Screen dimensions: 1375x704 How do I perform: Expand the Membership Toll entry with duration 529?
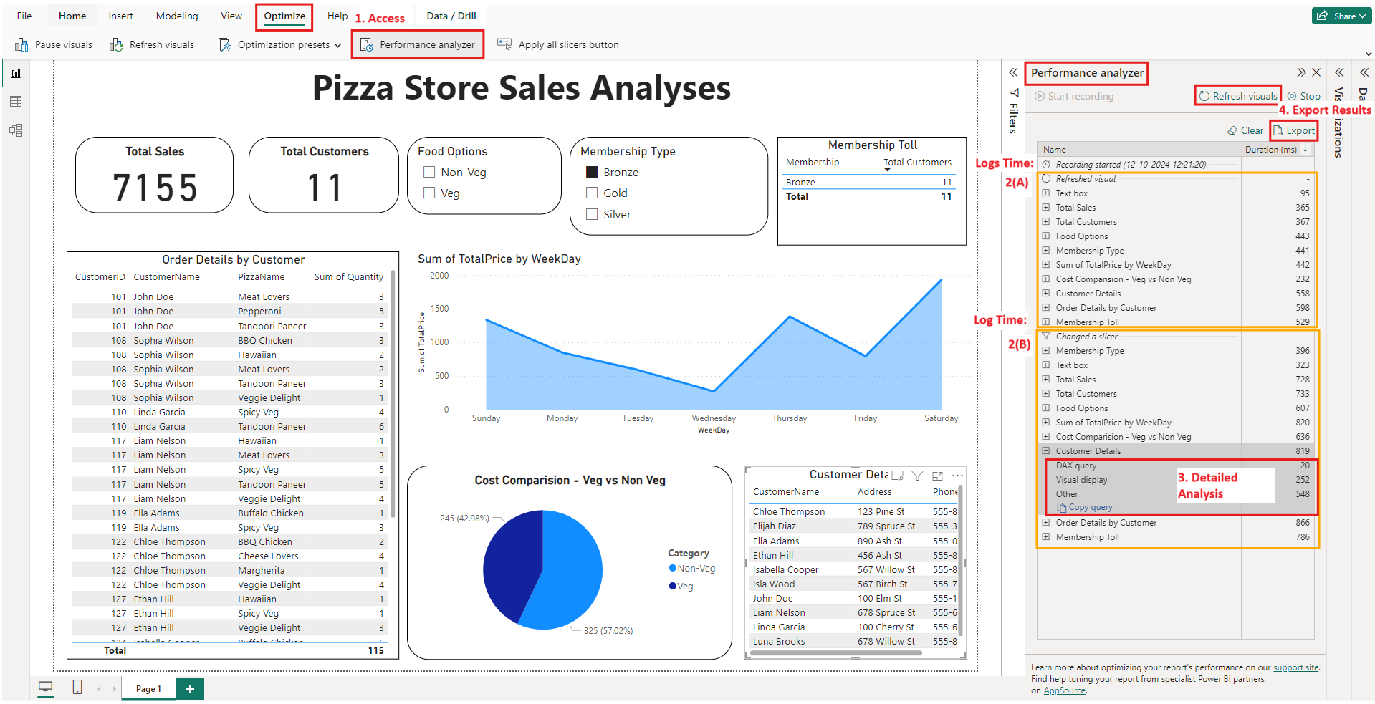(1046, 322)
